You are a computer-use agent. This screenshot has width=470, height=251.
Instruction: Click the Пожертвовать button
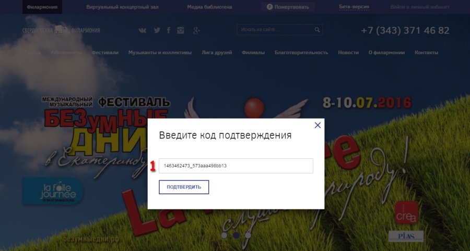[x=287, y=7]
